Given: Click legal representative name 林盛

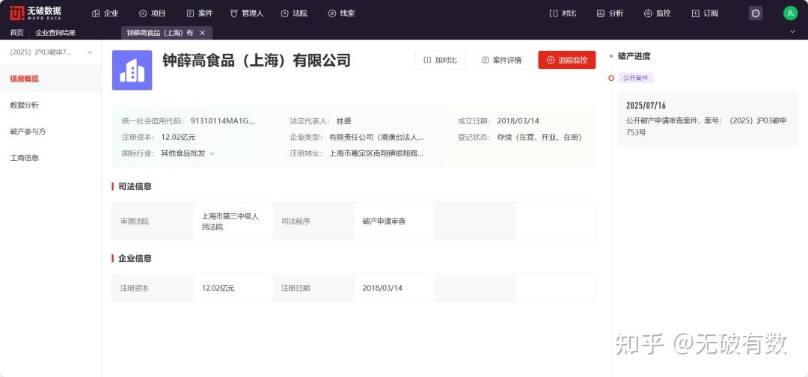Looking at the screenshot, I should (343, 121).
